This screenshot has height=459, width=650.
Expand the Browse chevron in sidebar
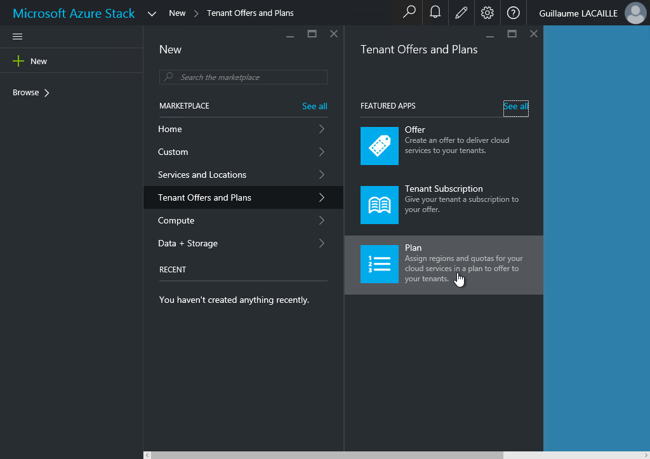tap(47, 93)
